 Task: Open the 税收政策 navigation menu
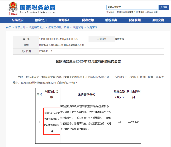pos(88,20)
